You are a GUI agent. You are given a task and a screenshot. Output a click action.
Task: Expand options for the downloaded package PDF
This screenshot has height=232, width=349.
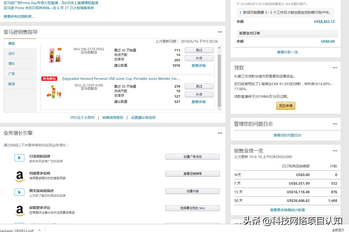point(39,230)
